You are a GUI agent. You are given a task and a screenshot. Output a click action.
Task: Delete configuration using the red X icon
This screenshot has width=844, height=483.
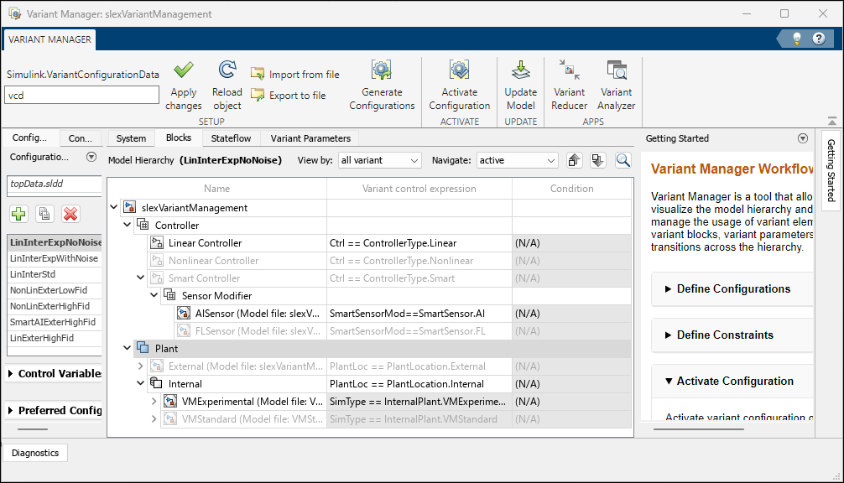click(x=71, y=214)
